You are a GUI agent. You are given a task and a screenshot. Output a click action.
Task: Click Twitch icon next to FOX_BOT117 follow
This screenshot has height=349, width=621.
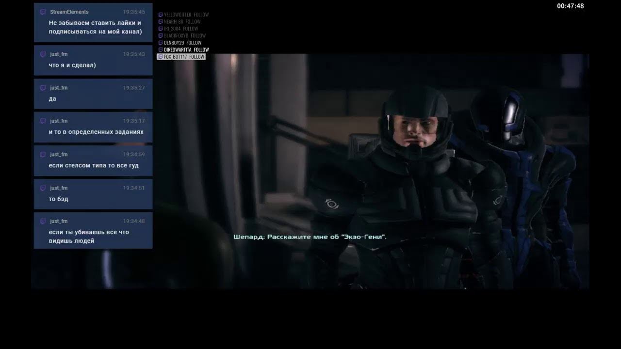(161, 57)
